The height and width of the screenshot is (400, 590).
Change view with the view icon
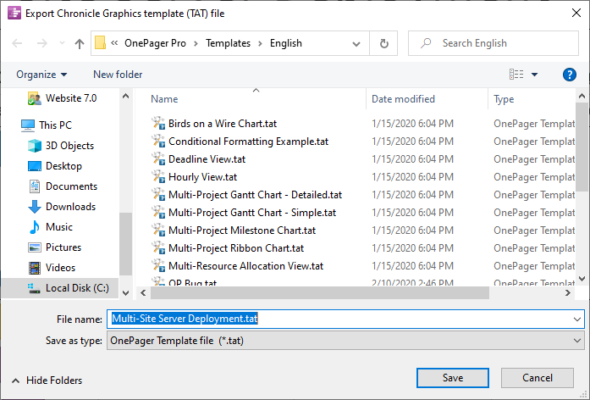click(x=516, y=75)
